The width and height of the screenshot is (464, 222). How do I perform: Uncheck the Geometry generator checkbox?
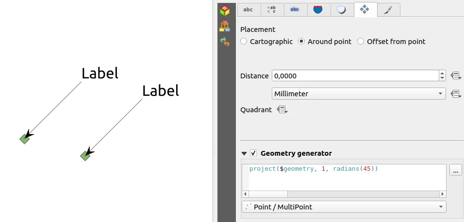[x=253, y=153]
